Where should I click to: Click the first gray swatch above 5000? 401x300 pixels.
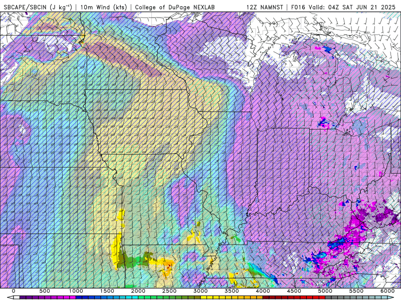click(x=328, y=297)
